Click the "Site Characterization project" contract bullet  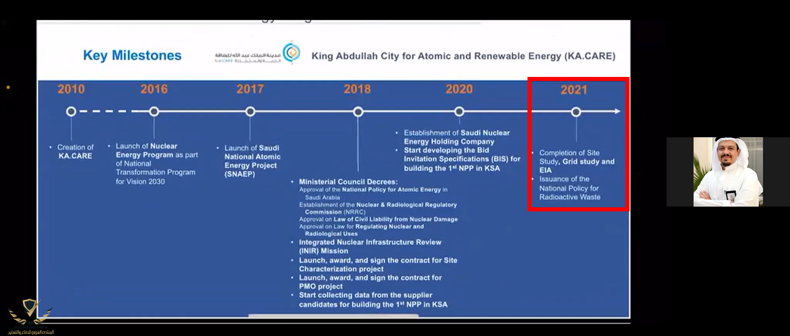tap(374, 264)
